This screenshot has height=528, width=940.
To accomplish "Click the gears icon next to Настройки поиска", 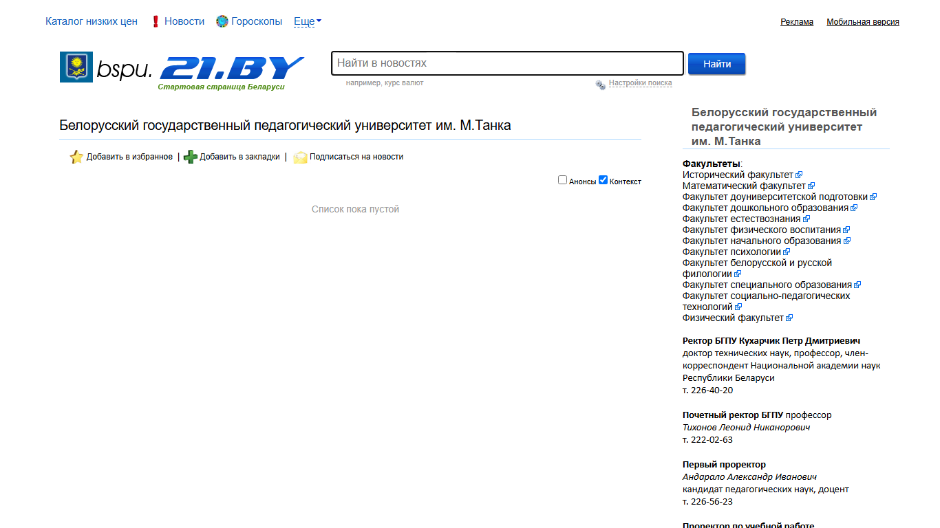I will click(601, 85).
